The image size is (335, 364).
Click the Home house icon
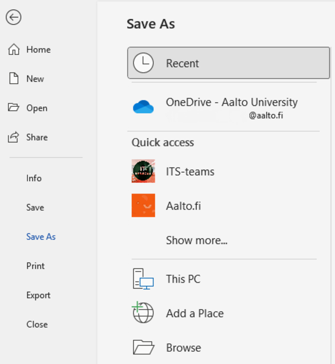coord(14,50)
